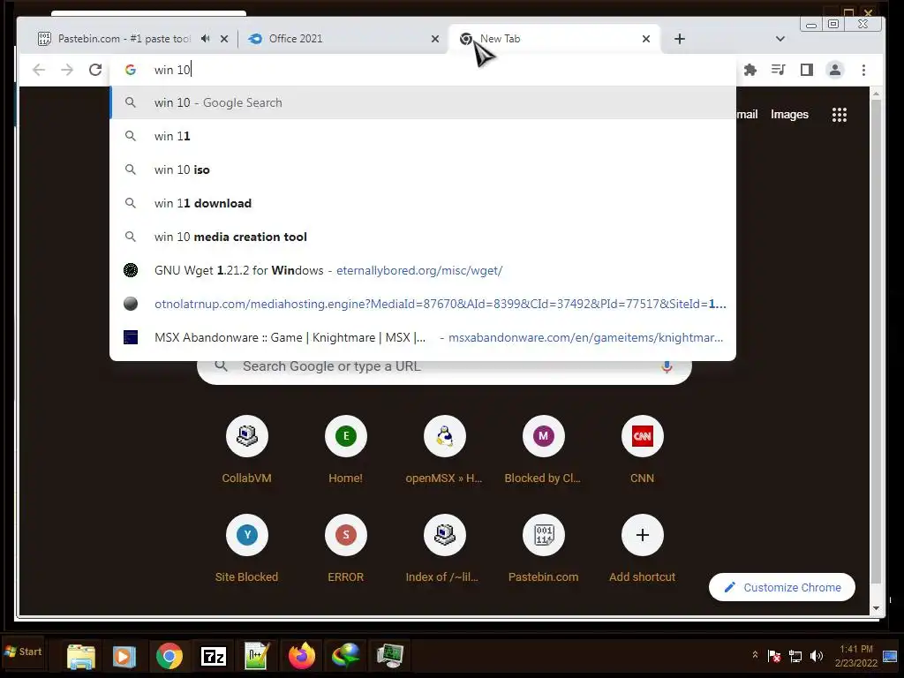
Task: Open the media control icon
Action: click(x=779, y=70)
